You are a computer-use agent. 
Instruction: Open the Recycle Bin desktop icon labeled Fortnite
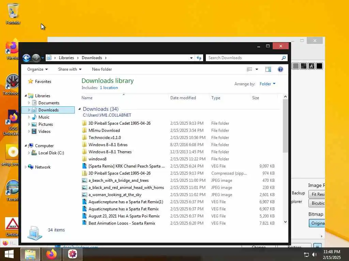click(x=13, y=14)
